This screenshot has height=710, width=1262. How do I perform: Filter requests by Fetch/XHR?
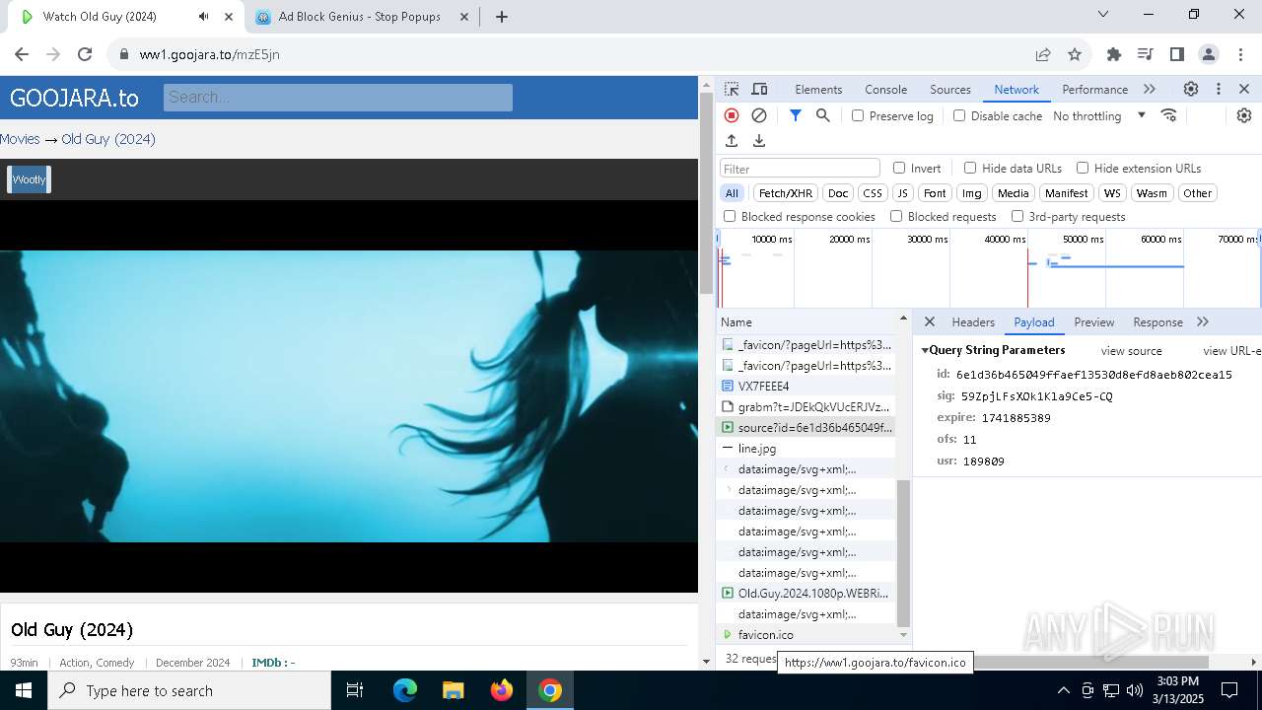[786, 193]
